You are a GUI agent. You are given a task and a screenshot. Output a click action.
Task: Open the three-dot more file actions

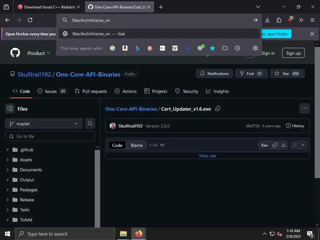(x=304, y=108)
